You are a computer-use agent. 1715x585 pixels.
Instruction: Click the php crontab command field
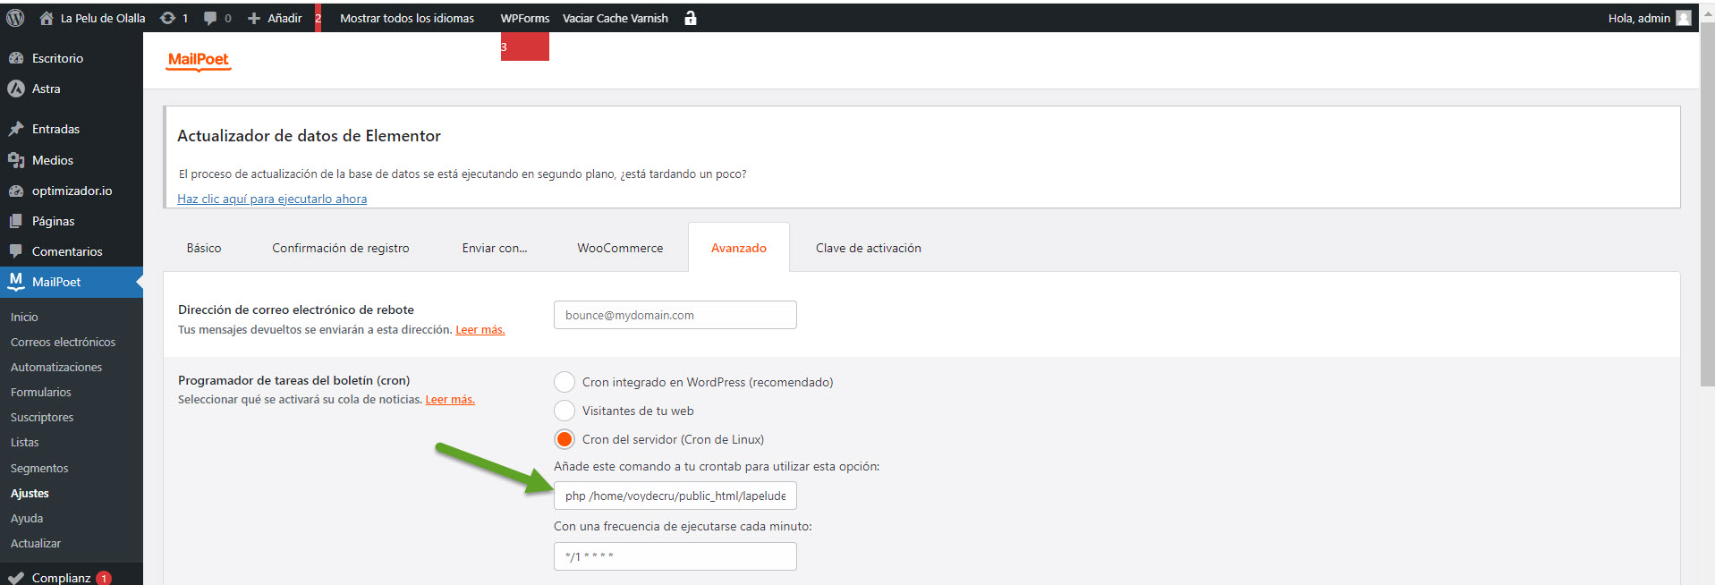coord(675,496)
